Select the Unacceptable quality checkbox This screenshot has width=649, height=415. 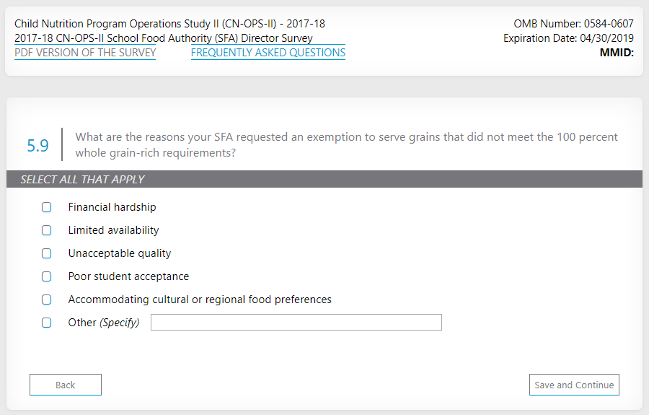click(x=47, y=253)
